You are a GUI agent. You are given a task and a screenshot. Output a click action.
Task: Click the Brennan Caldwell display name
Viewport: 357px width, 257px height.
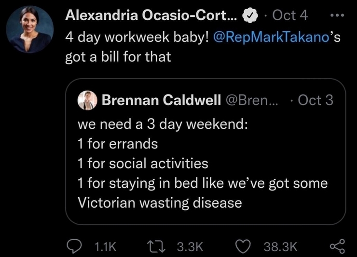(x=161, y=100)
